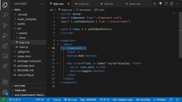The width and height of the screenshot is (182, 102).
Task: Open package-lock.json in the file tree
Action: click(x=28, y=61)
